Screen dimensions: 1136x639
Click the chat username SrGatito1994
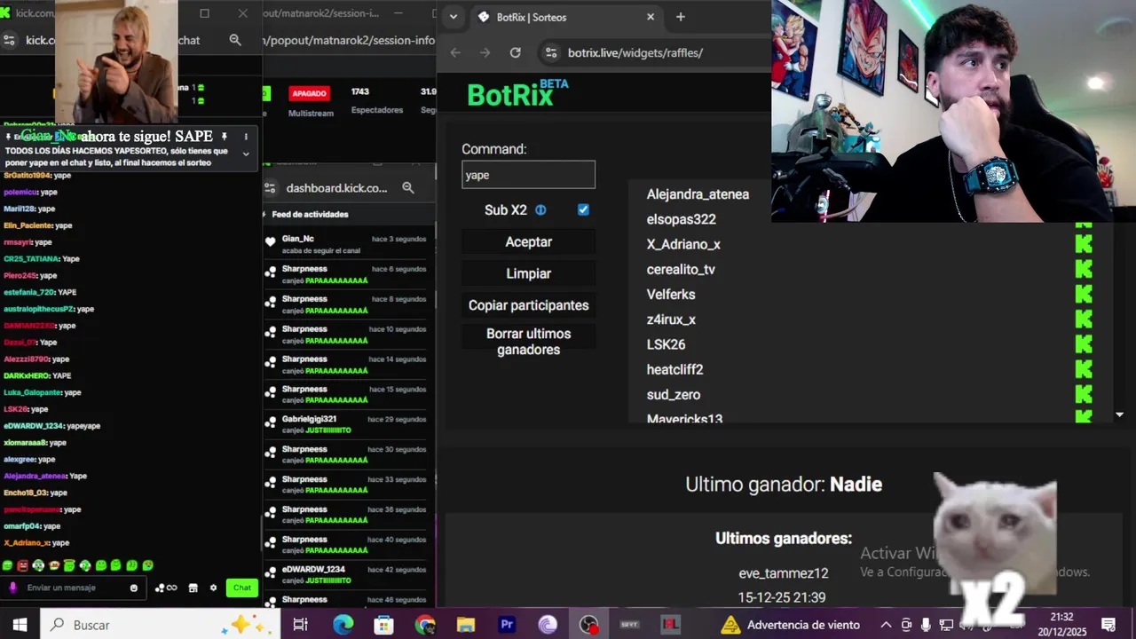coord(27,176)
